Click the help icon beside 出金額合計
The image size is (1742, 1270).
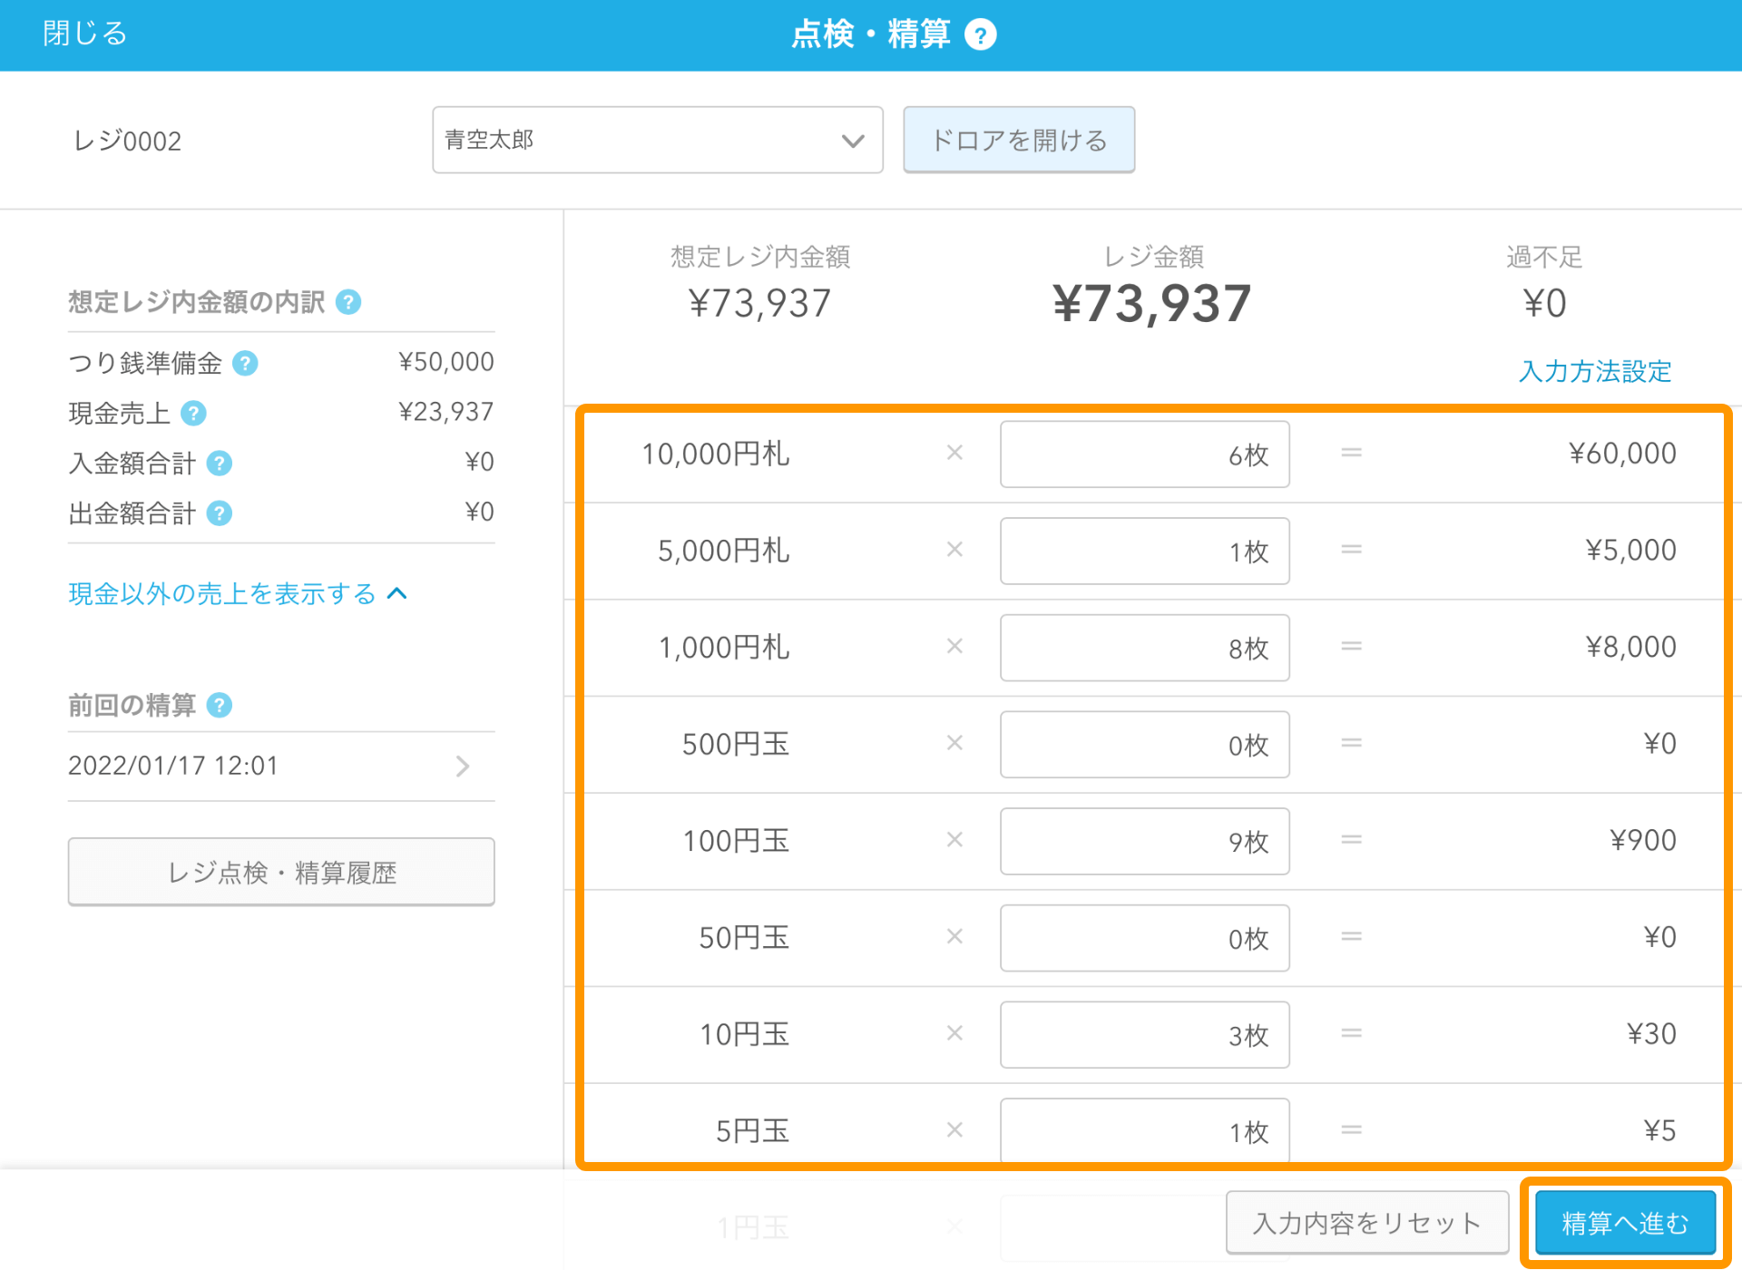click(218, 513)
